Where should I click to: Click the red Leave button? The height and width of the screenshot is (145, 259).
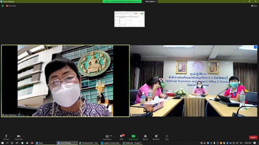pyautogui.click(x=253, y=137)
